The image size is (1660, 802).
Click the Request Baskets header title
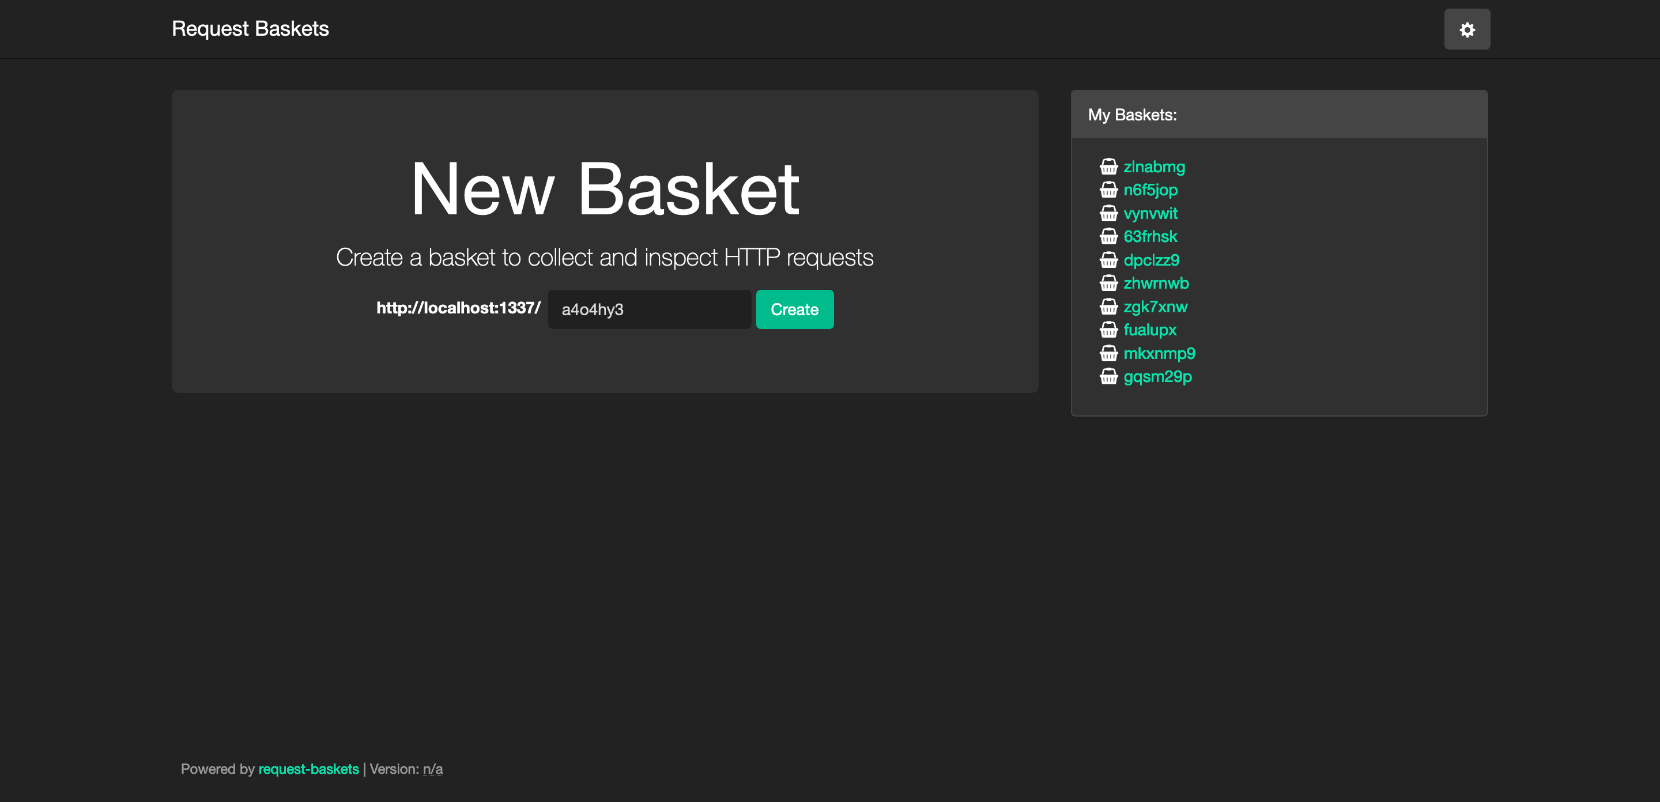click(250, 29)
